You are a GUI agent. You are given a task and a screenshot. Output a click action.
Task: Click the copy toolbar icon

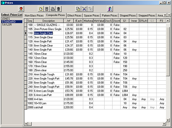click(78, 9)
